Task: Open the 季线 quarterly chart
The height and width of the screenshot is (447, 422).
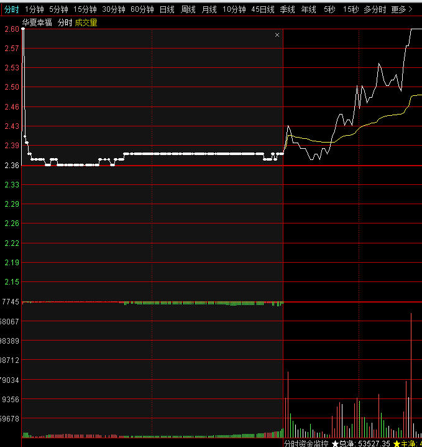Action: click(287, 9)
